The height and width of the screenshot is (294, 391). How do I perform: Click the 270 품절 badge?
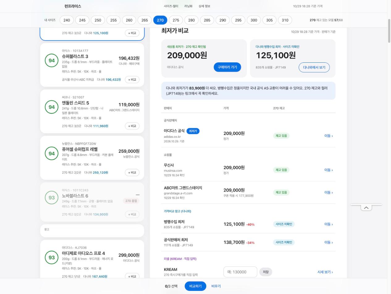coord(131,201)
